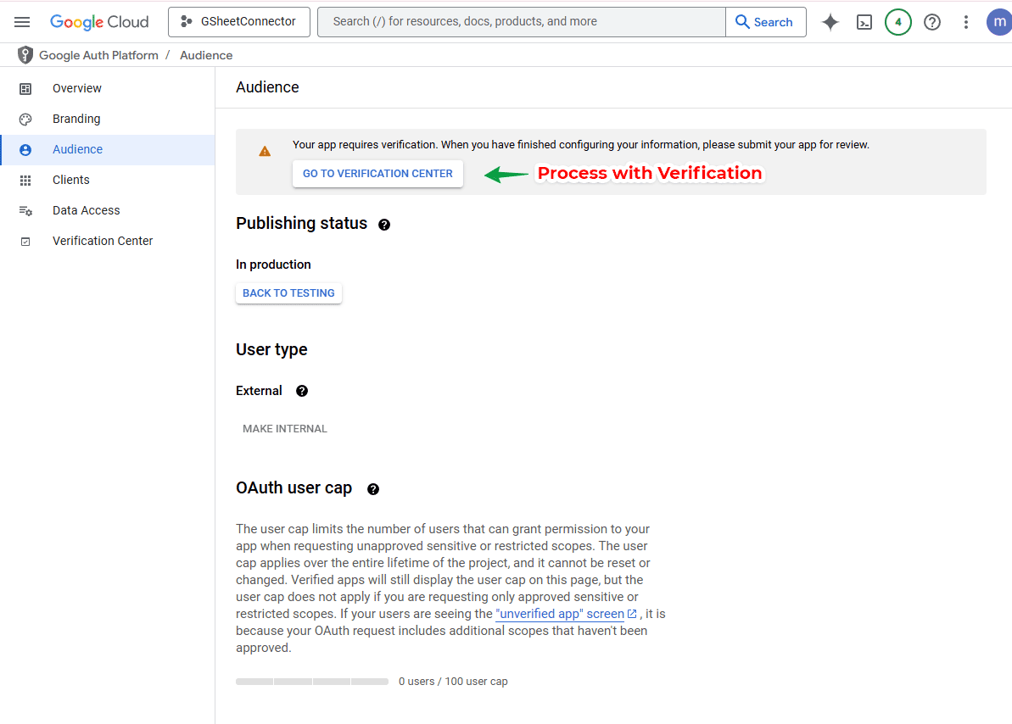Show help for External user type
This screenshot has height=724, width=1012.
[301, 391]
